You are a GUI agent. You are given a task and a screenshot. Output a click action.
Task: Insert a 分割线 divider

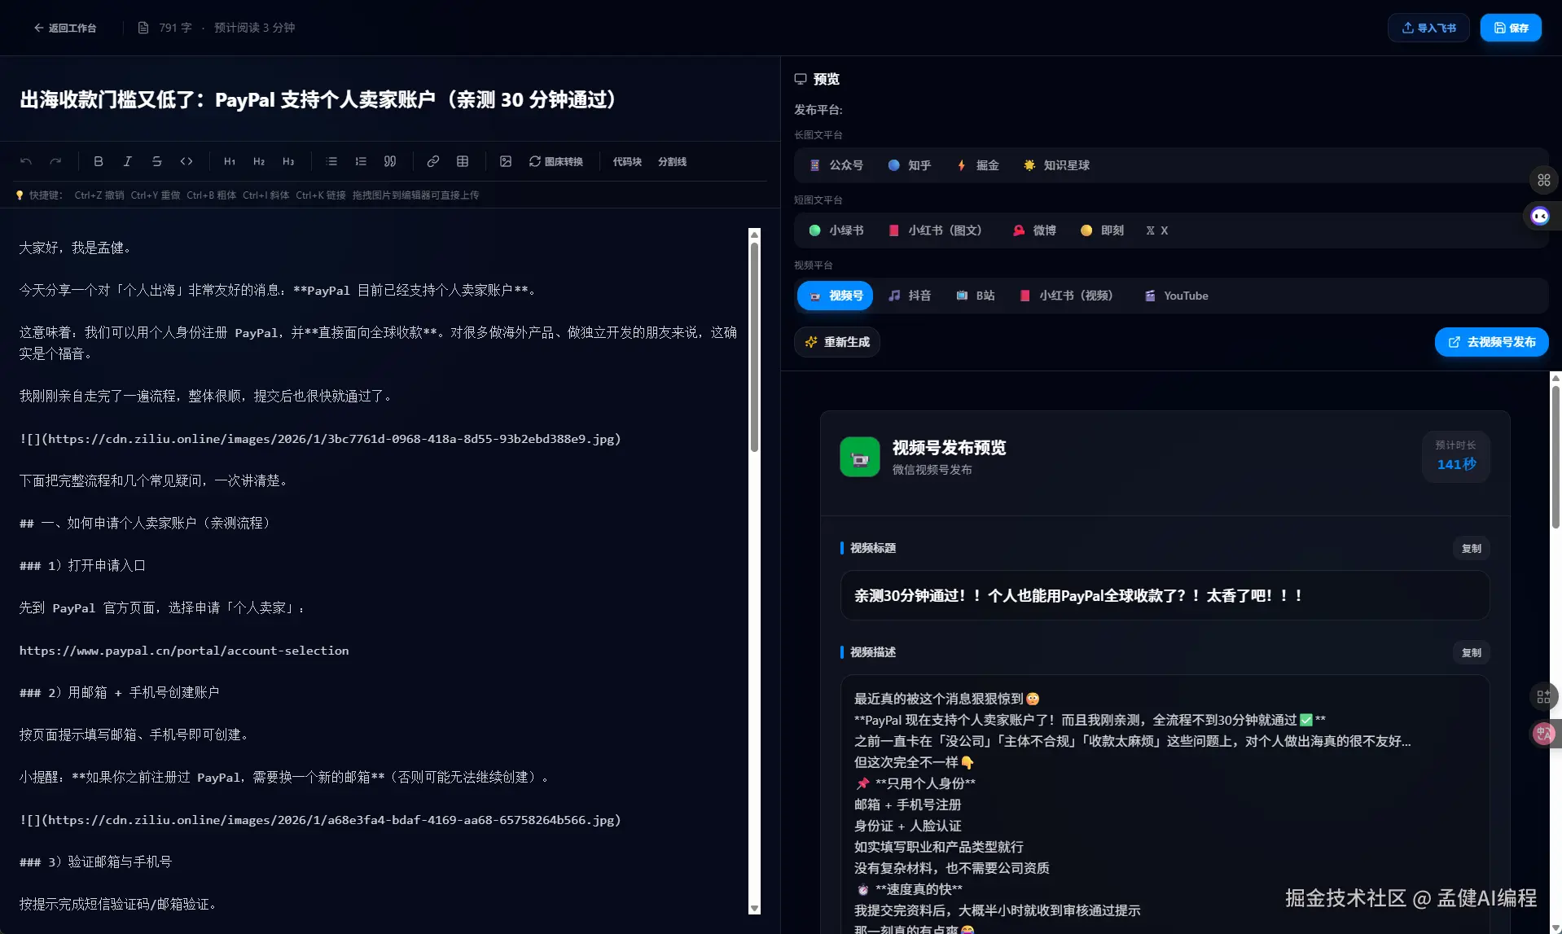pyautogui.click(x=673, y=161)
